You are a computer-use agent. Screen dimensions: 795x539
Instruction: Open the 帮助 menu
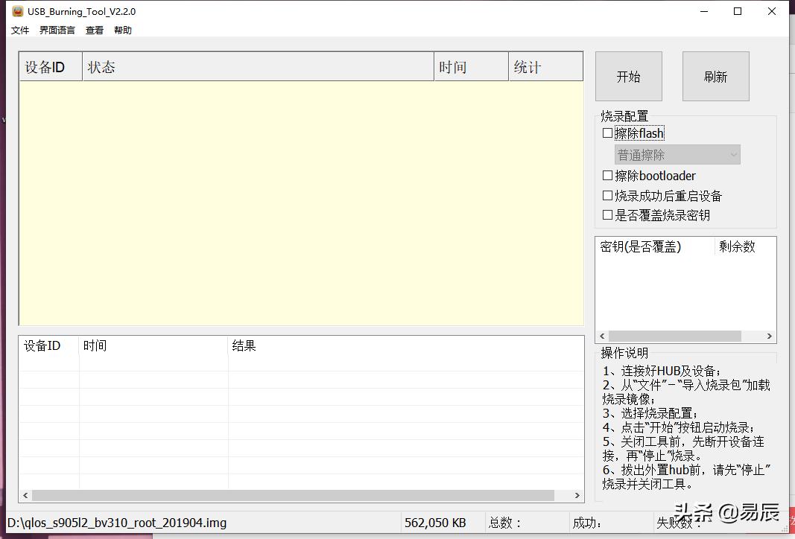122,30
